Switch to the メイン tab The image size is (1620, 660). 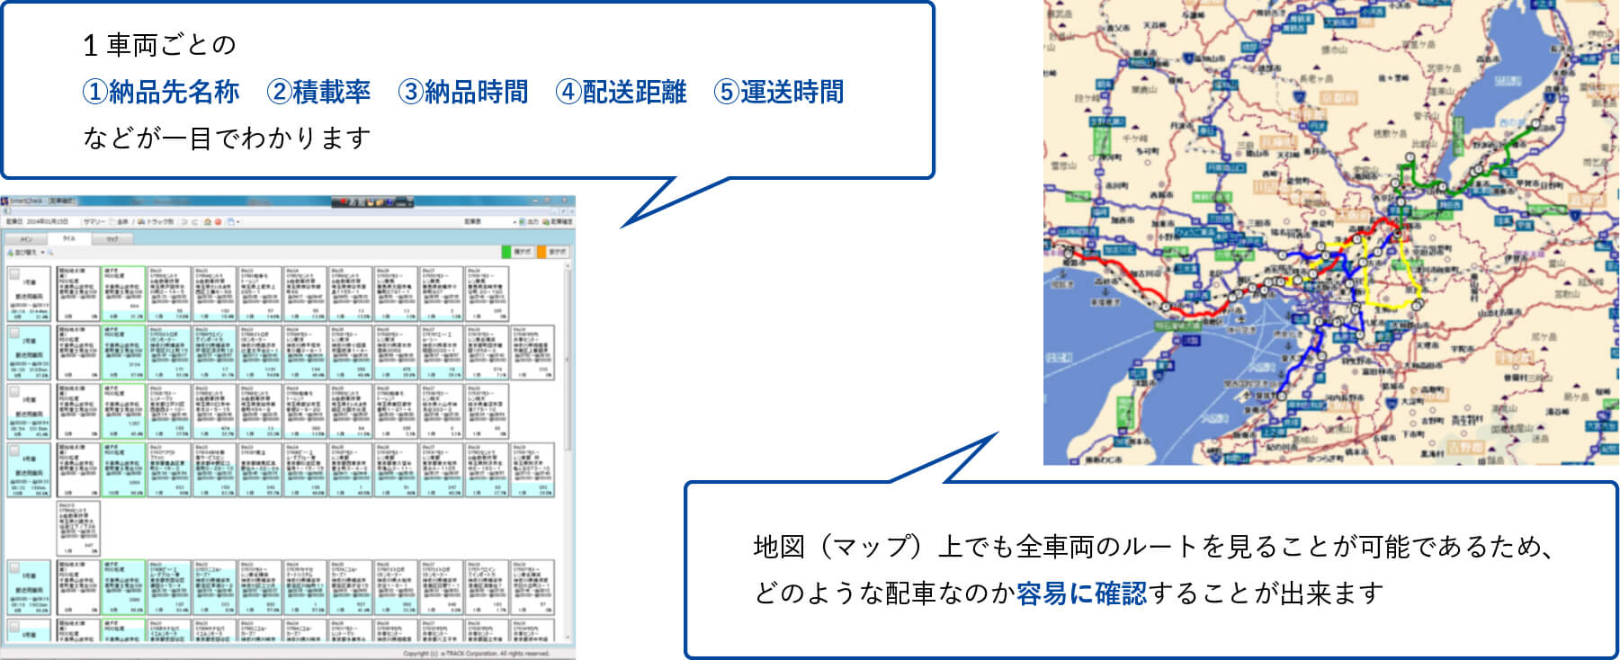point(26,239)
